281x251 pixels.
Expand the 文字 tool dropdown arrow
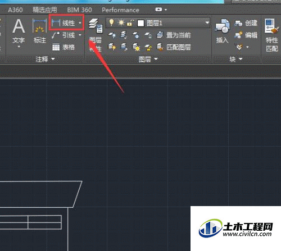tap(19, 47)
